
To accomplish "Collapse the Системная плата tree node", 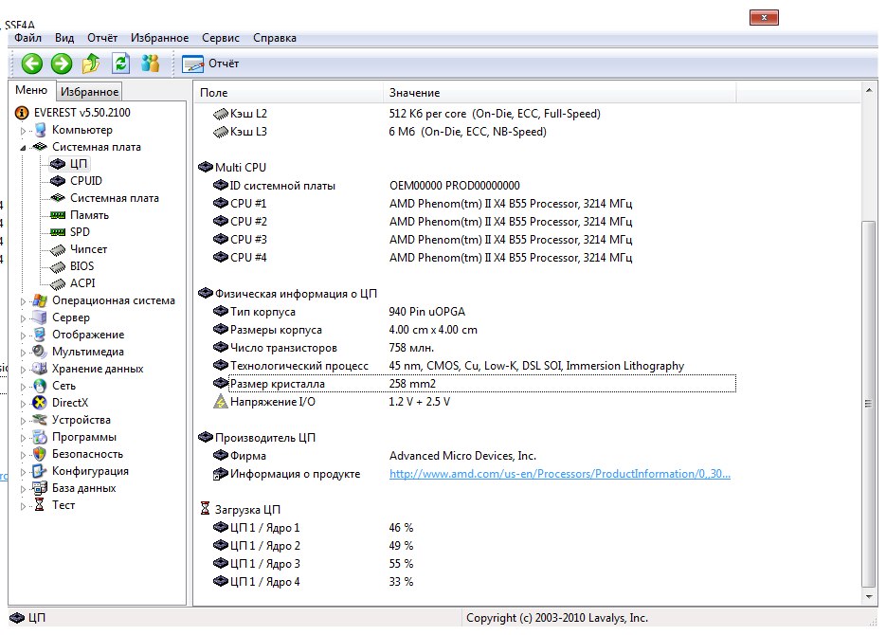I will click(x=23, y=148).
